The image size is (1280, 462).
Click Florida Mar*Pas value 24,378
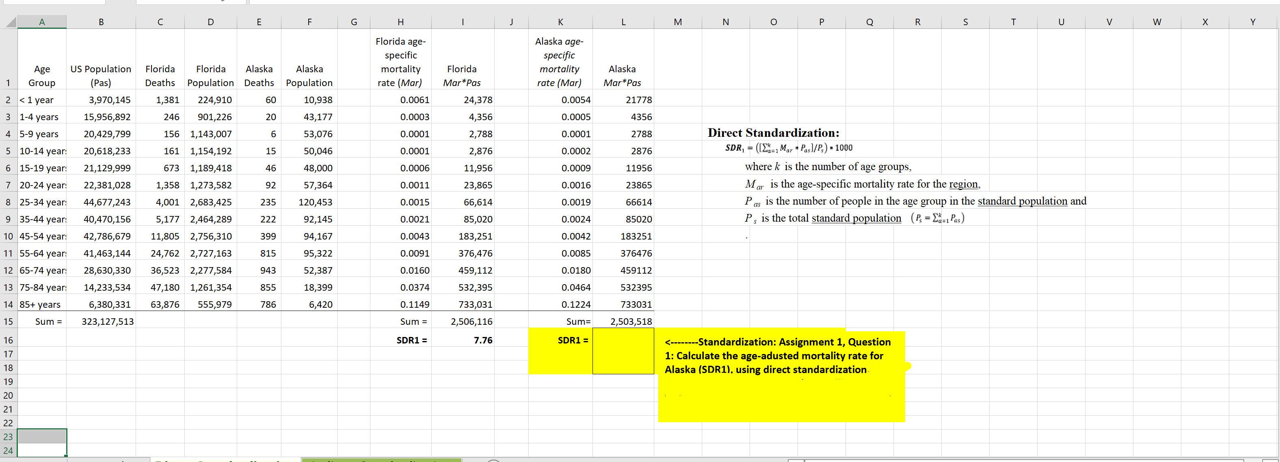[x=463, y=100]
